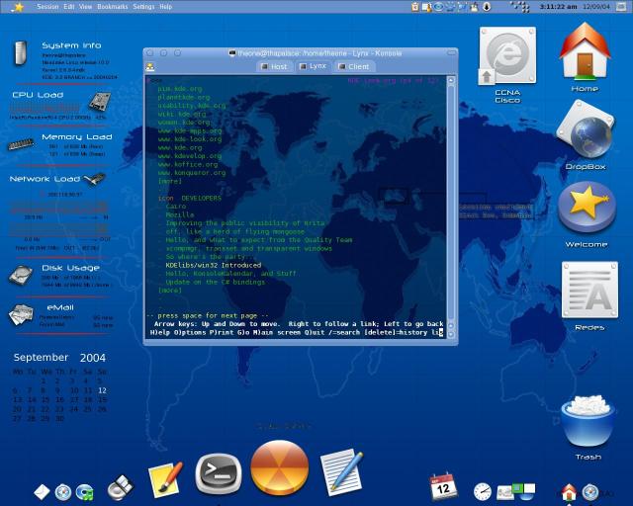Follow the www.konqueror.org link

pyautogui.click(x=192, y=173)
